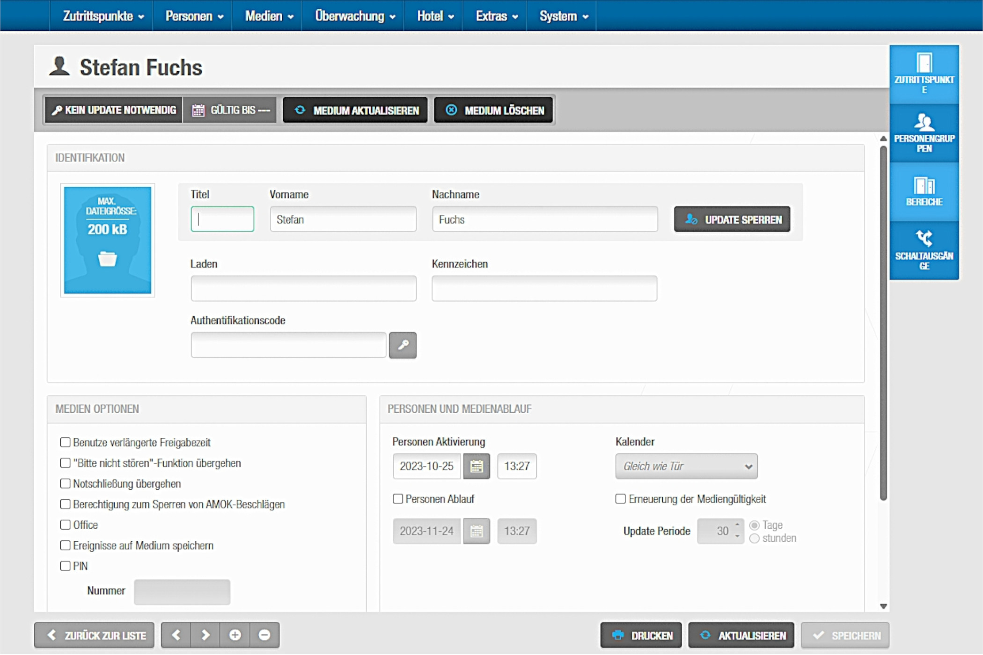Open calendar picker for Personen Aktivierung date
The width and height of the screenshot is (983, 655).
pyautogui.click(x=476, y=466)
